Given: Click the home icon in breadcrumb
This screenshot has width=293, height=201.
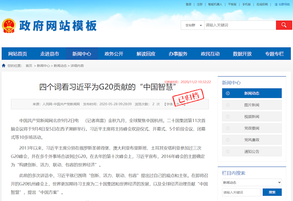Looking at the screenshot, I should [x=4, y=66].
